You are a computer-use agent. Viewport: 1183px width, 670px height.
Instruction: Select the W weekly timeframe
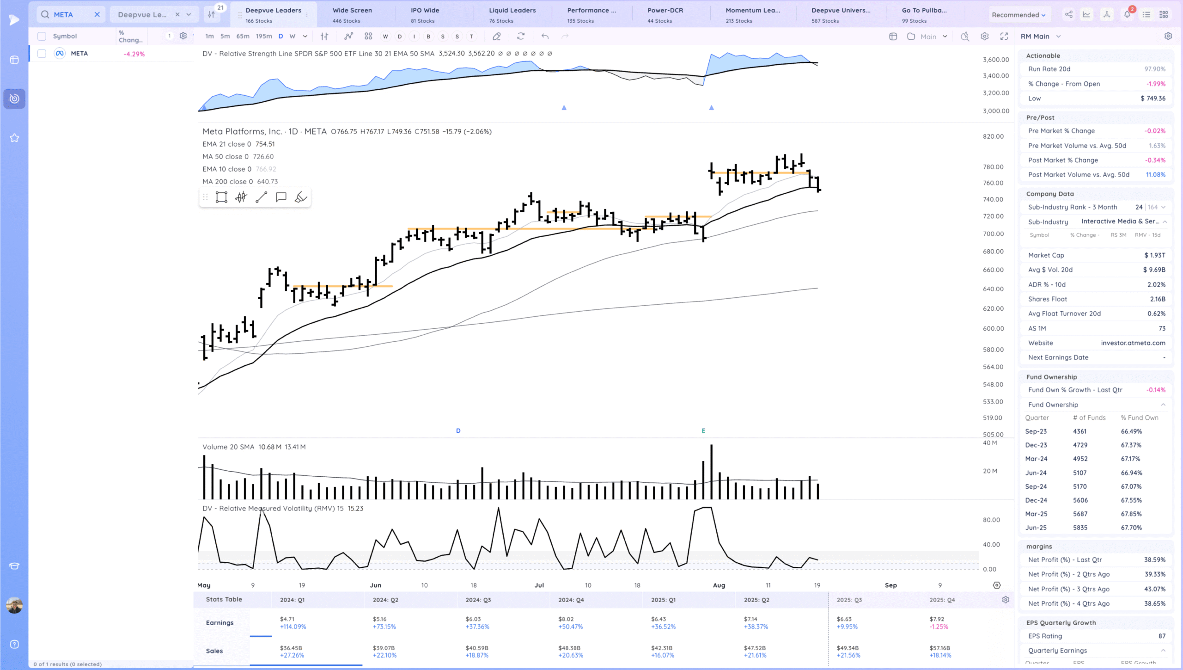pyautogui.click(x=293, y=36)
